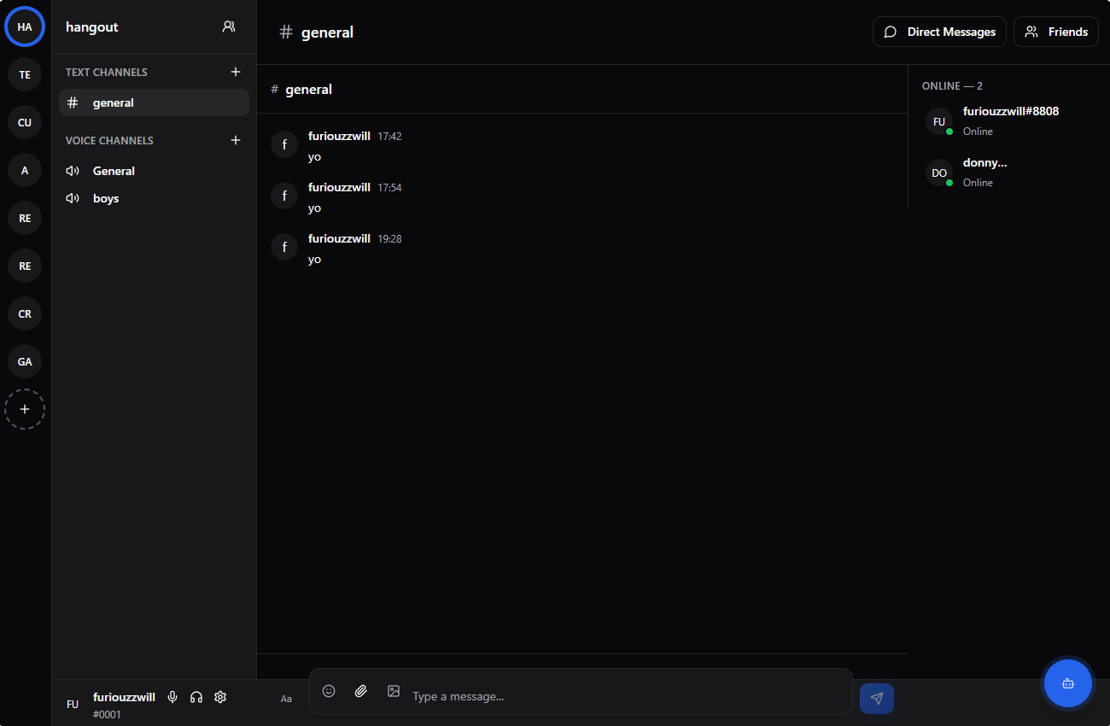Screen dimensions: 1110x726
Task: Open Direct Messages
Action: (939, 32)
